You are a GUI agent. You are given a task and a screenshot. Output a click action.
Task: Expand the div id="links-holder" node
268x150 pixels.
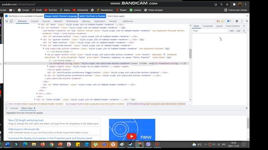[x=35, y=100]
